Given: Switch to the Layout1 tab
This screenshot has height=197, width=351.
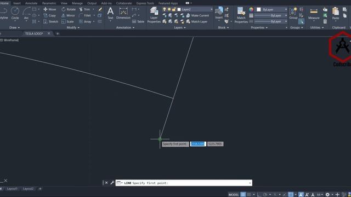Looking at the screenshot, I should pyautogui.click(x=12, y=189).
